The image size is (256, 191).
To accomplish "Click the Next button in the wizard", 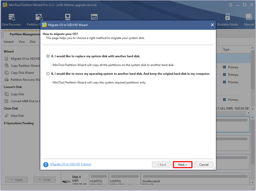I will pos(182,164).
